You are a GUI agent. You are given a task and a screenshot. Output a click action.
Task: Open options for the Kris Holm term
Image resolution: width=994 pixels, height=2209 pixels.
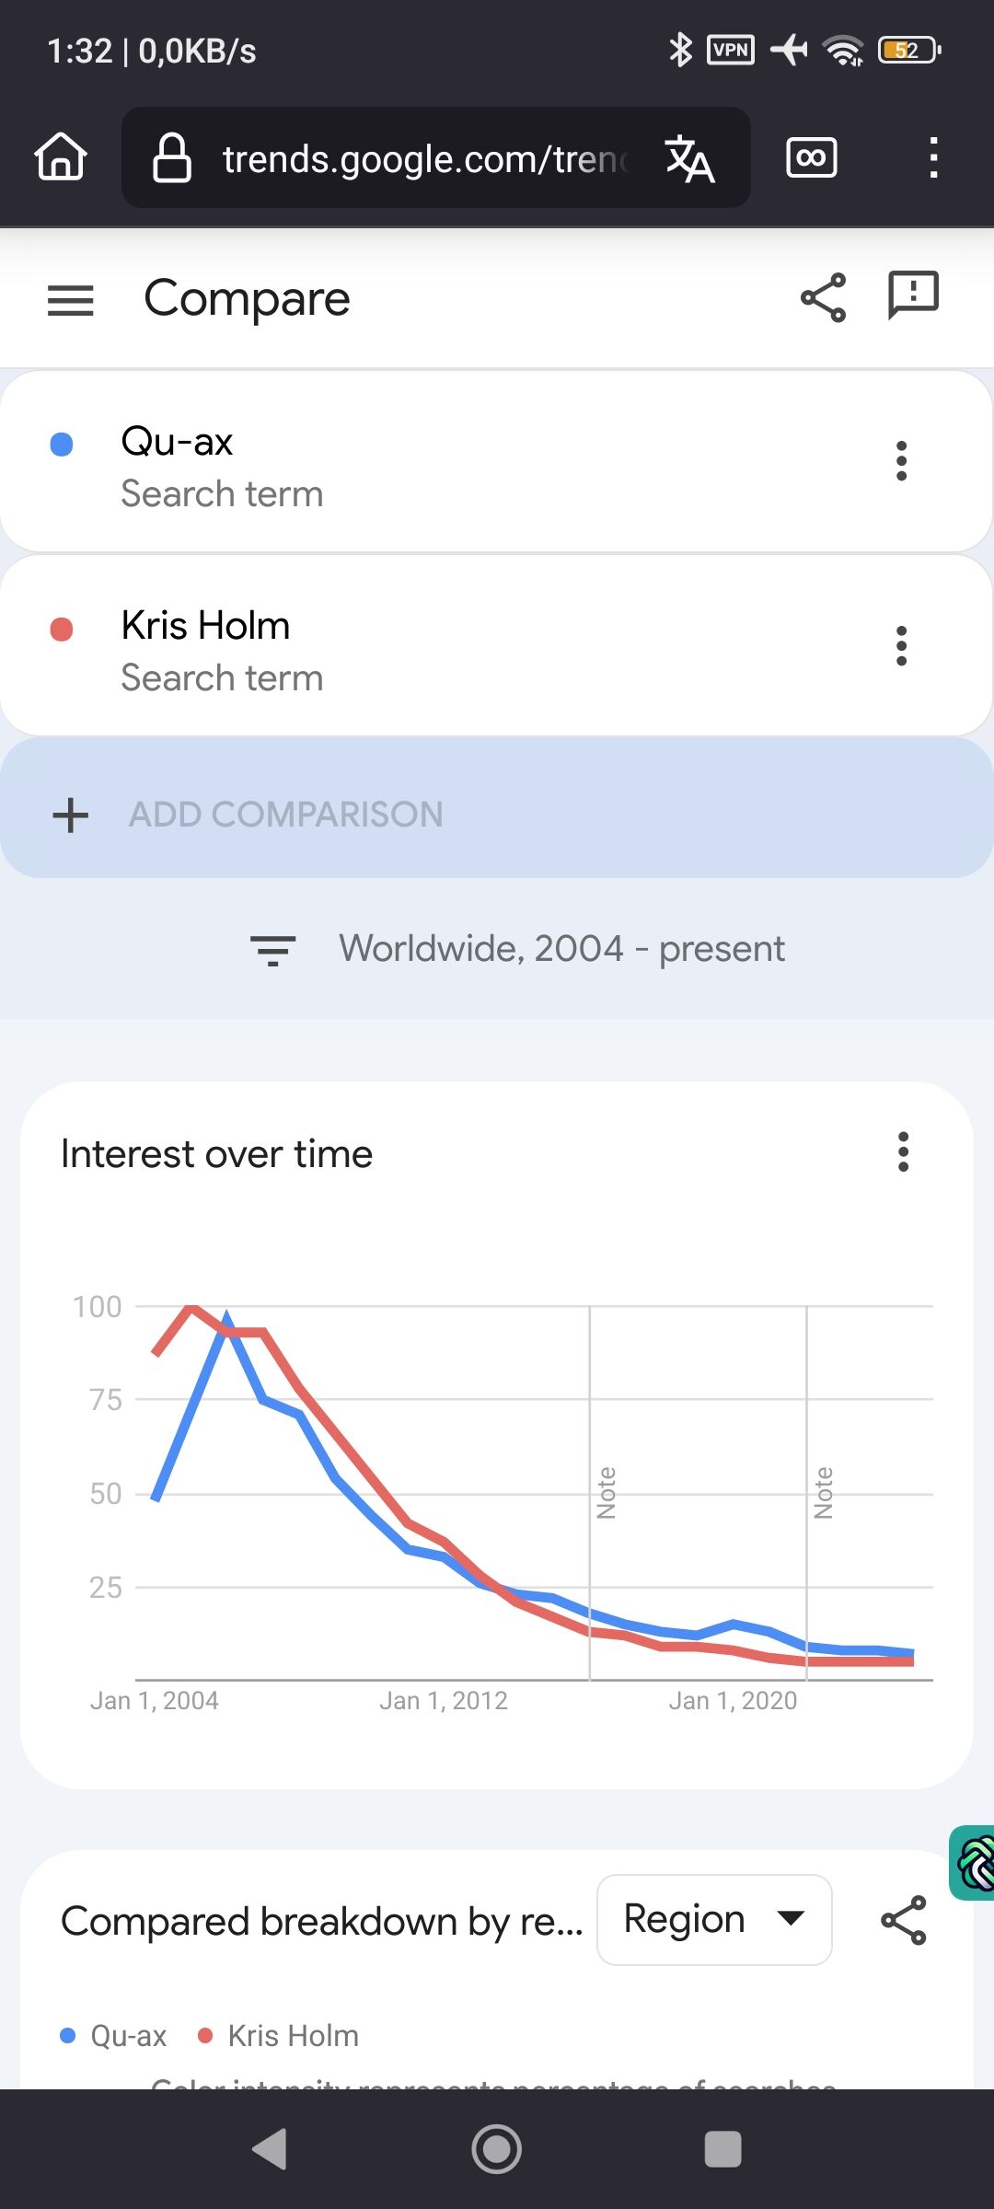(x=902, y=645)
